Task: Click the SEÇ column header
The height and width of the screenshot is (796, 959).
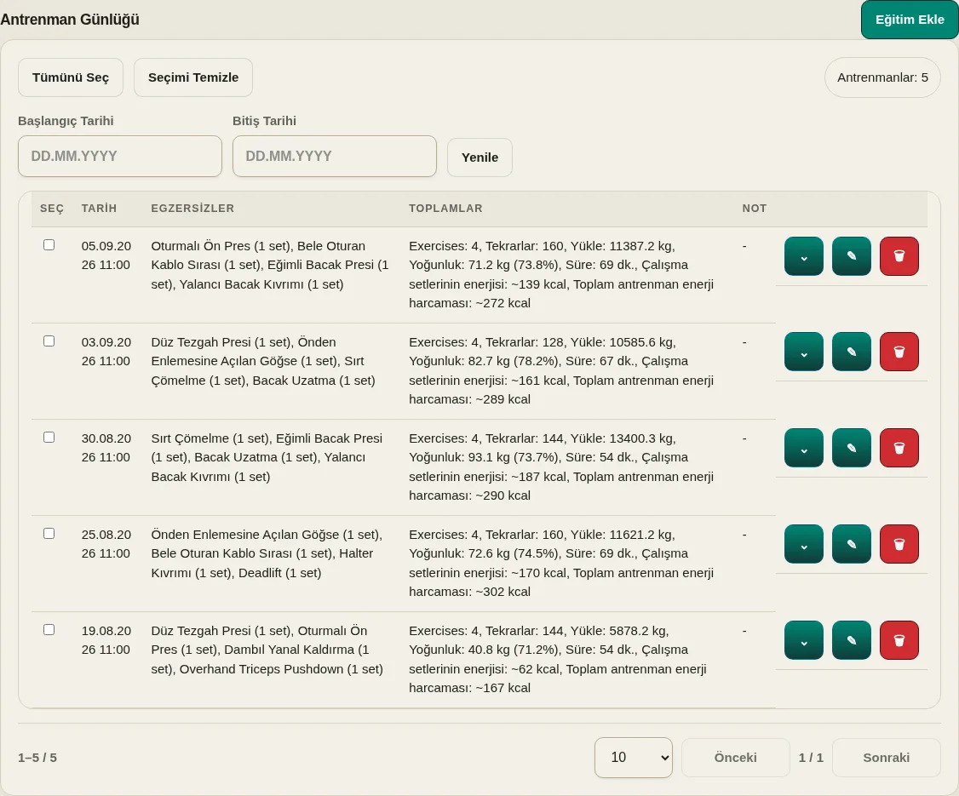Action: [x=52, y=209]
